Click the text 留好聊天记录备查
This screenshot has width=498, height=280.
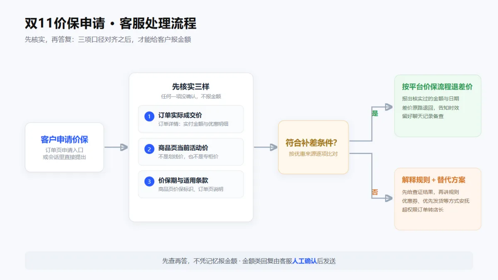[x=423, y=116]
